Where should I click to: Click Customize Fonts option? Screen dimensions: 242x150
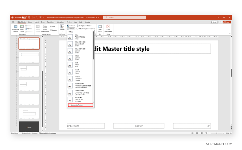[80, 105]
